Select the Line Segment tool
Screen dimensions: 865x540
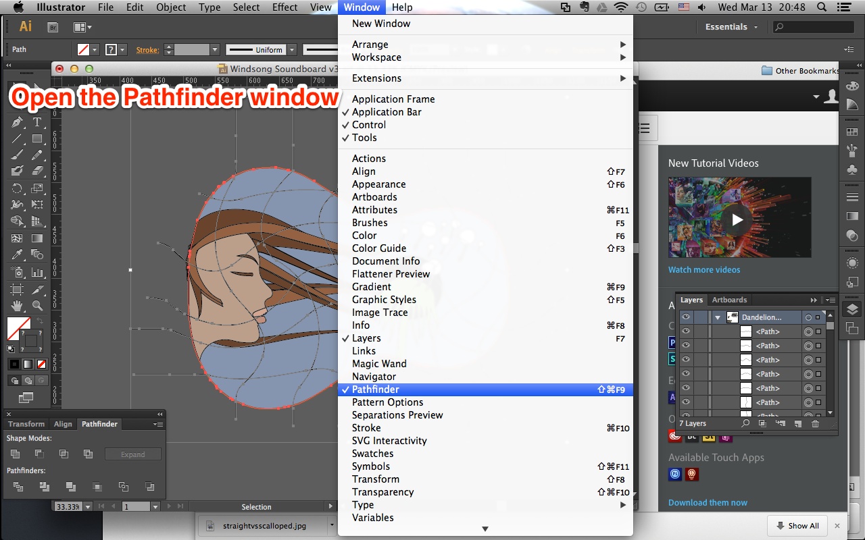[17, 138]
